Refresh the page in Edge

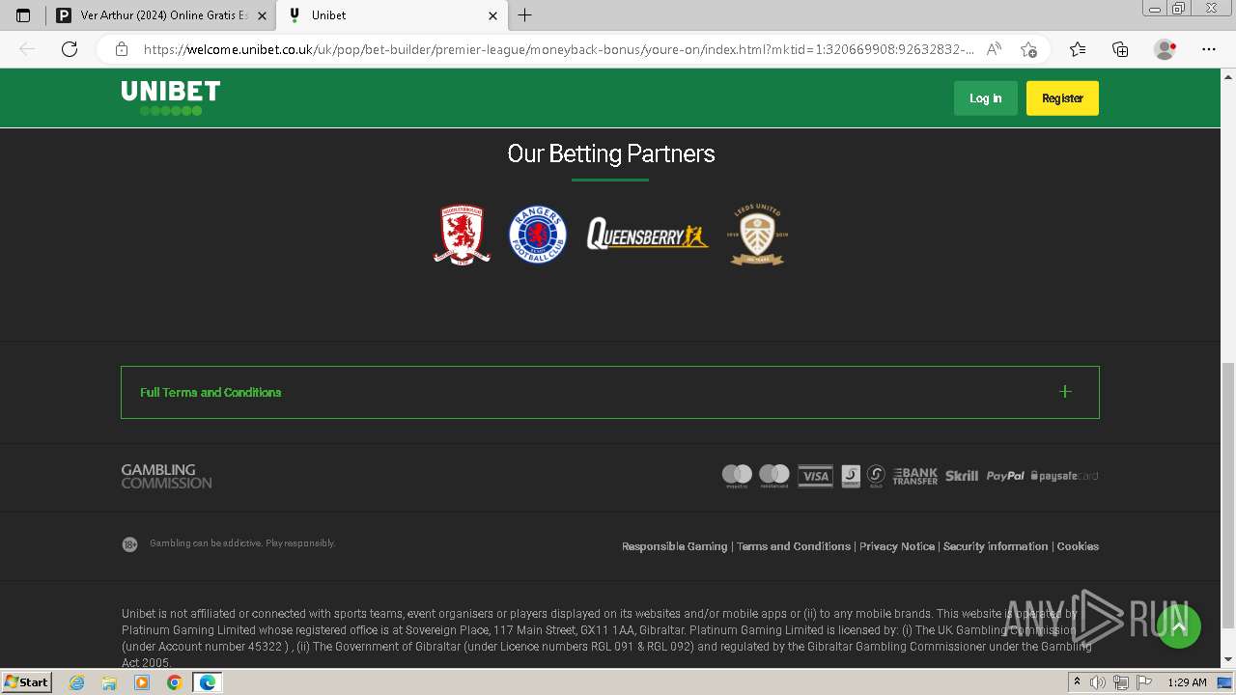[x=70, y=49]
